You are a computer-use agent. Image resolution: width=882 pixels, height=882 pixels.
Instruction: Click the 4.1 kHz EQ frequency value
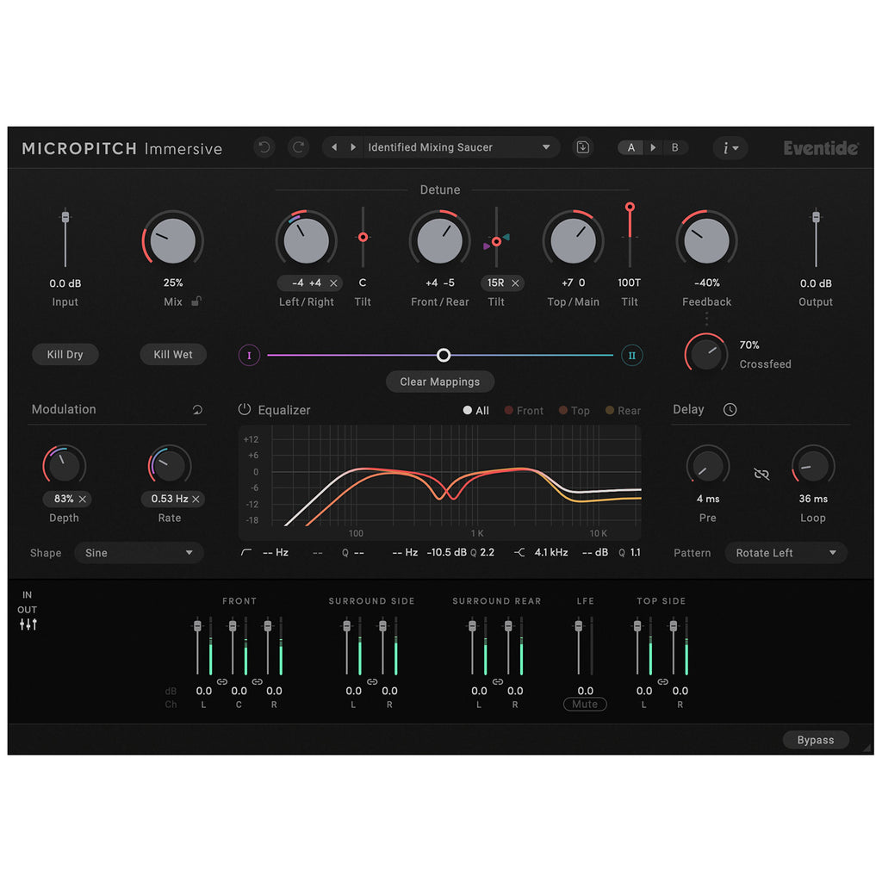[550, 552]
